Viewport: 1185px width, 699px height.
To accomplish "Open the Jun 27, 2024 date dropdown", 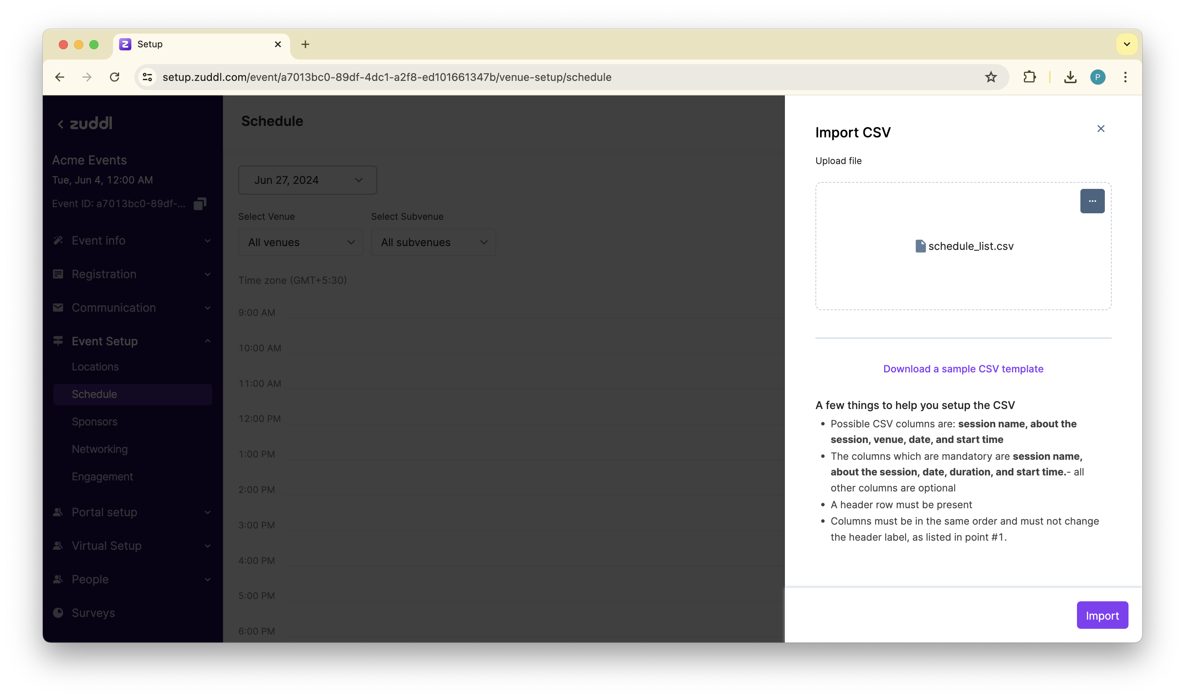I will [x=307, y=180].
